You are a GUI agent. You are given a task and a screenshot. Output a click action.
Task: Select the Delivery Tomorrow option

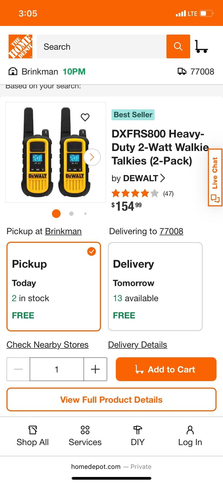coord(155,286)
